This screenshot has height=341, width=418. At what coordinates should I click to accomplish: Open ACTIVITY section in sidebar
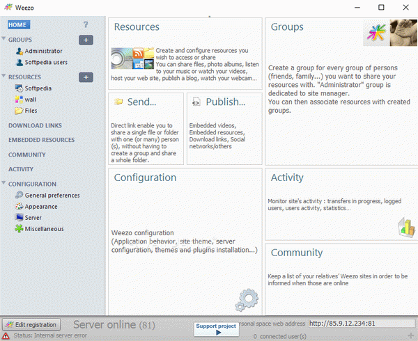click(21, 169)
